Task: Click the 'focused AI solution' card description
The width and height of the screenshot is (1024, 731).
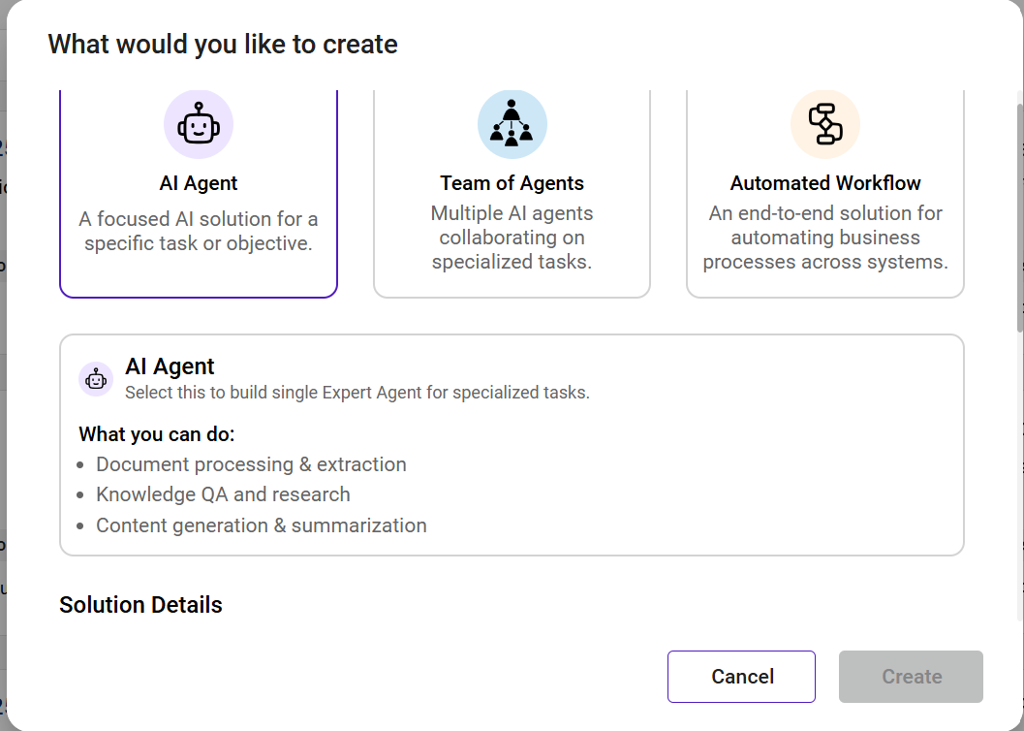Action: coord(199,232)
